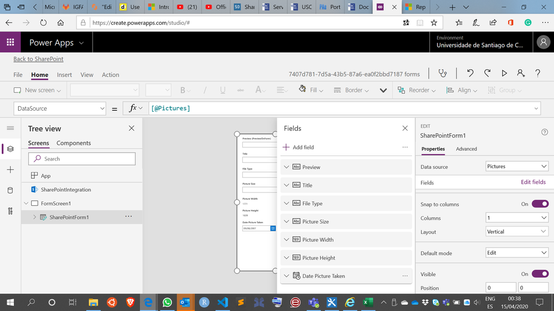Image resolution: width=554 pixels, height=311 pixels.
Task: Open Excel from the Windows taskbar
Action: pyautogui.click(x=368, y=302)
